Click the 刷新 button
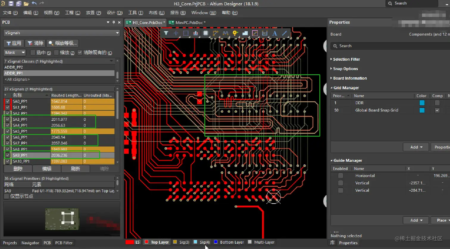This screenshot has height=249, width=450. 75,169
